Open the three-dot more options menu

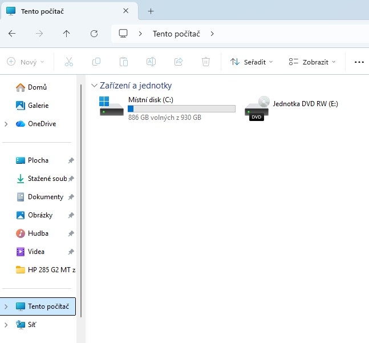point(359,62)
